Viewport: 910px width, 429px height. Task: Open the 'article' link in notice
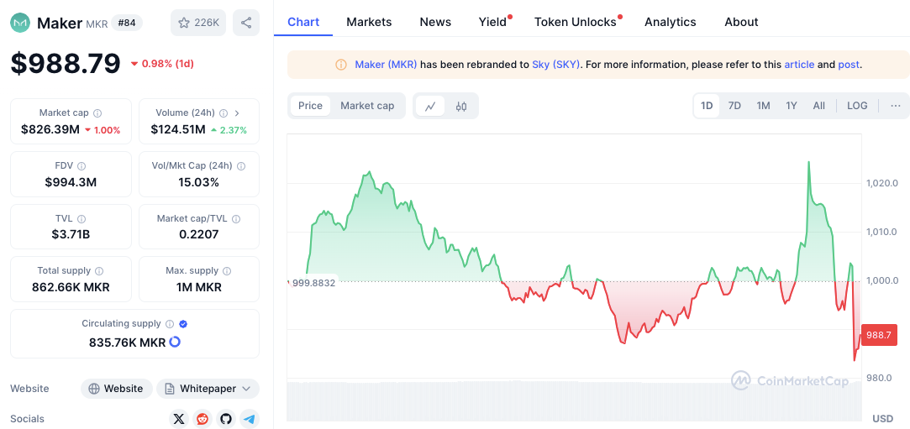click(x=799, y=65)
